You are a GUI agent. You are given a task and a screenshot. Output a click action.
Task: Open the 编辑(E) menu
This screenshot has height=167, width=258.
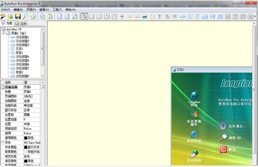pos(18,10)
